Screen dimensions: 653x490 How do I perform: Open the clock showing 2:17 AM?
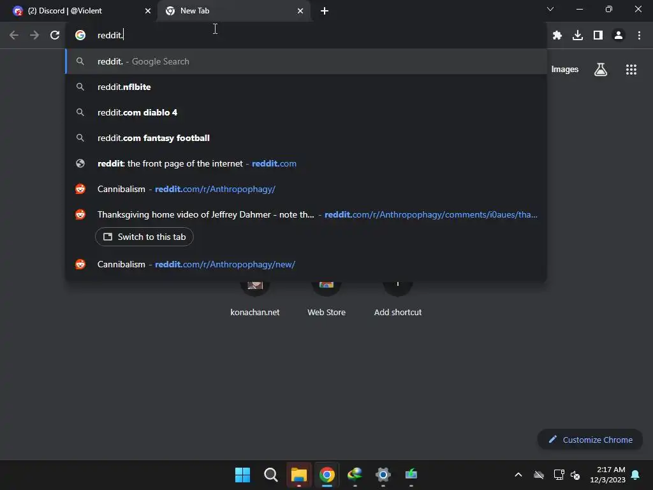pyautogui.click(x=608, y=475)
